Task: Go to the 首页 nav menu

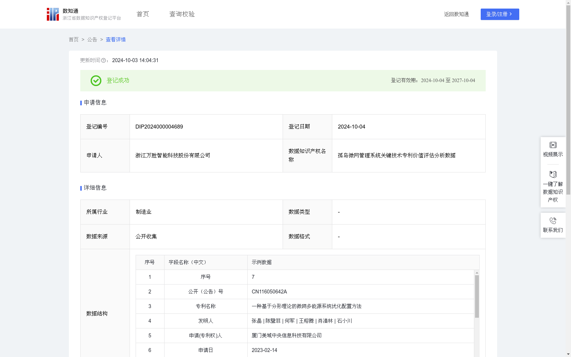Action: [143, 14]
